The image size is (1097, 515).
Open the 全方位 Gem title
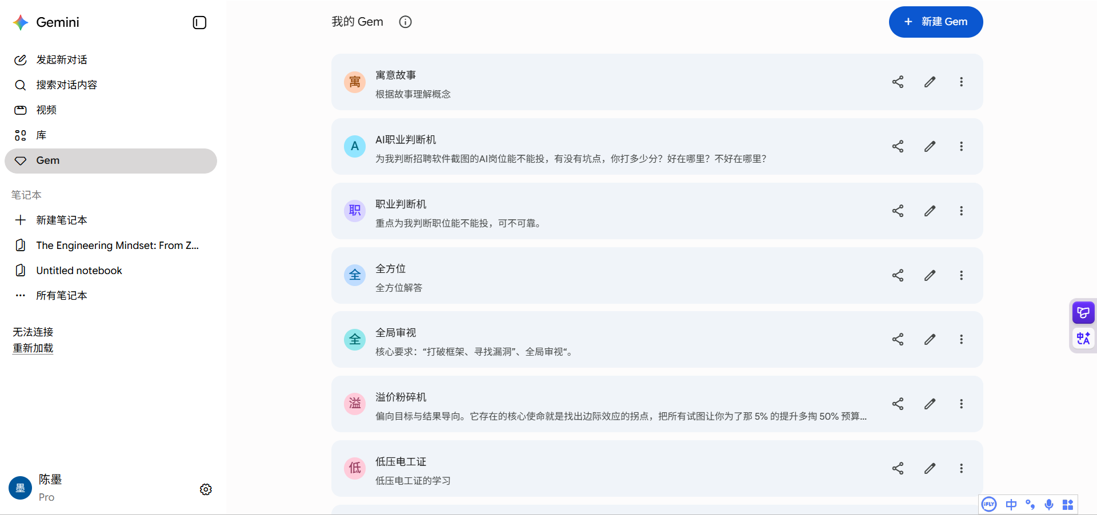pyautogui.click(x=390, y=269)
